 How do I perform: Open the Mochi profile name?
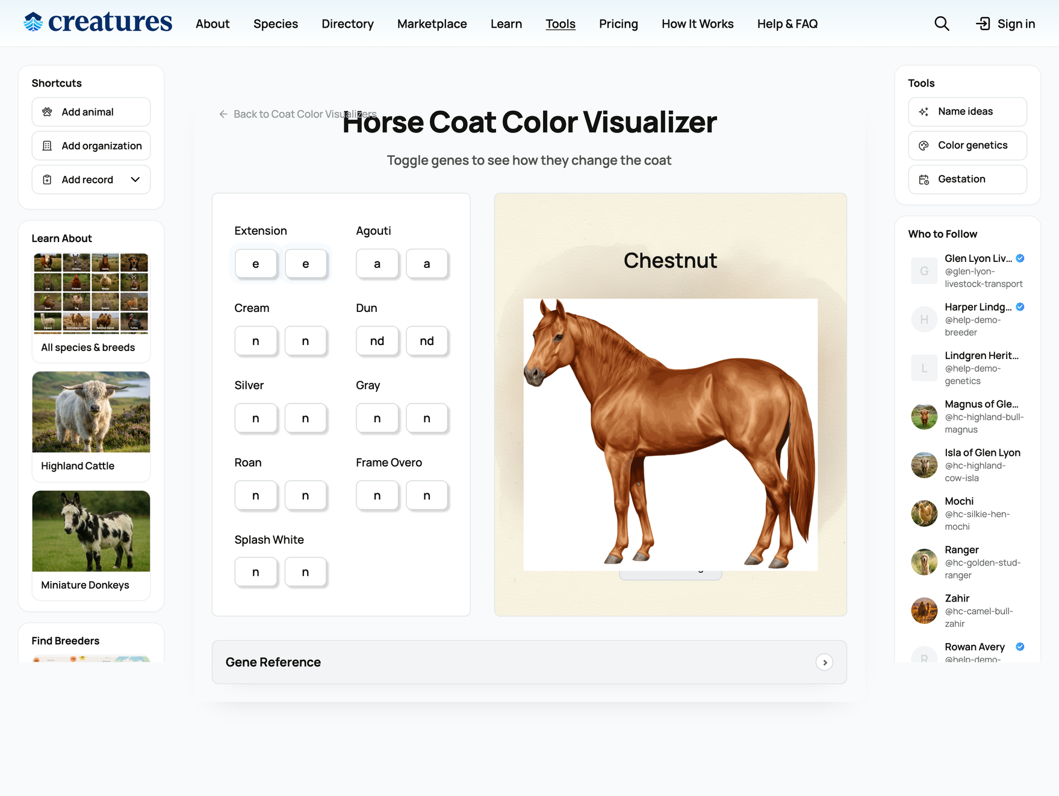959,501
